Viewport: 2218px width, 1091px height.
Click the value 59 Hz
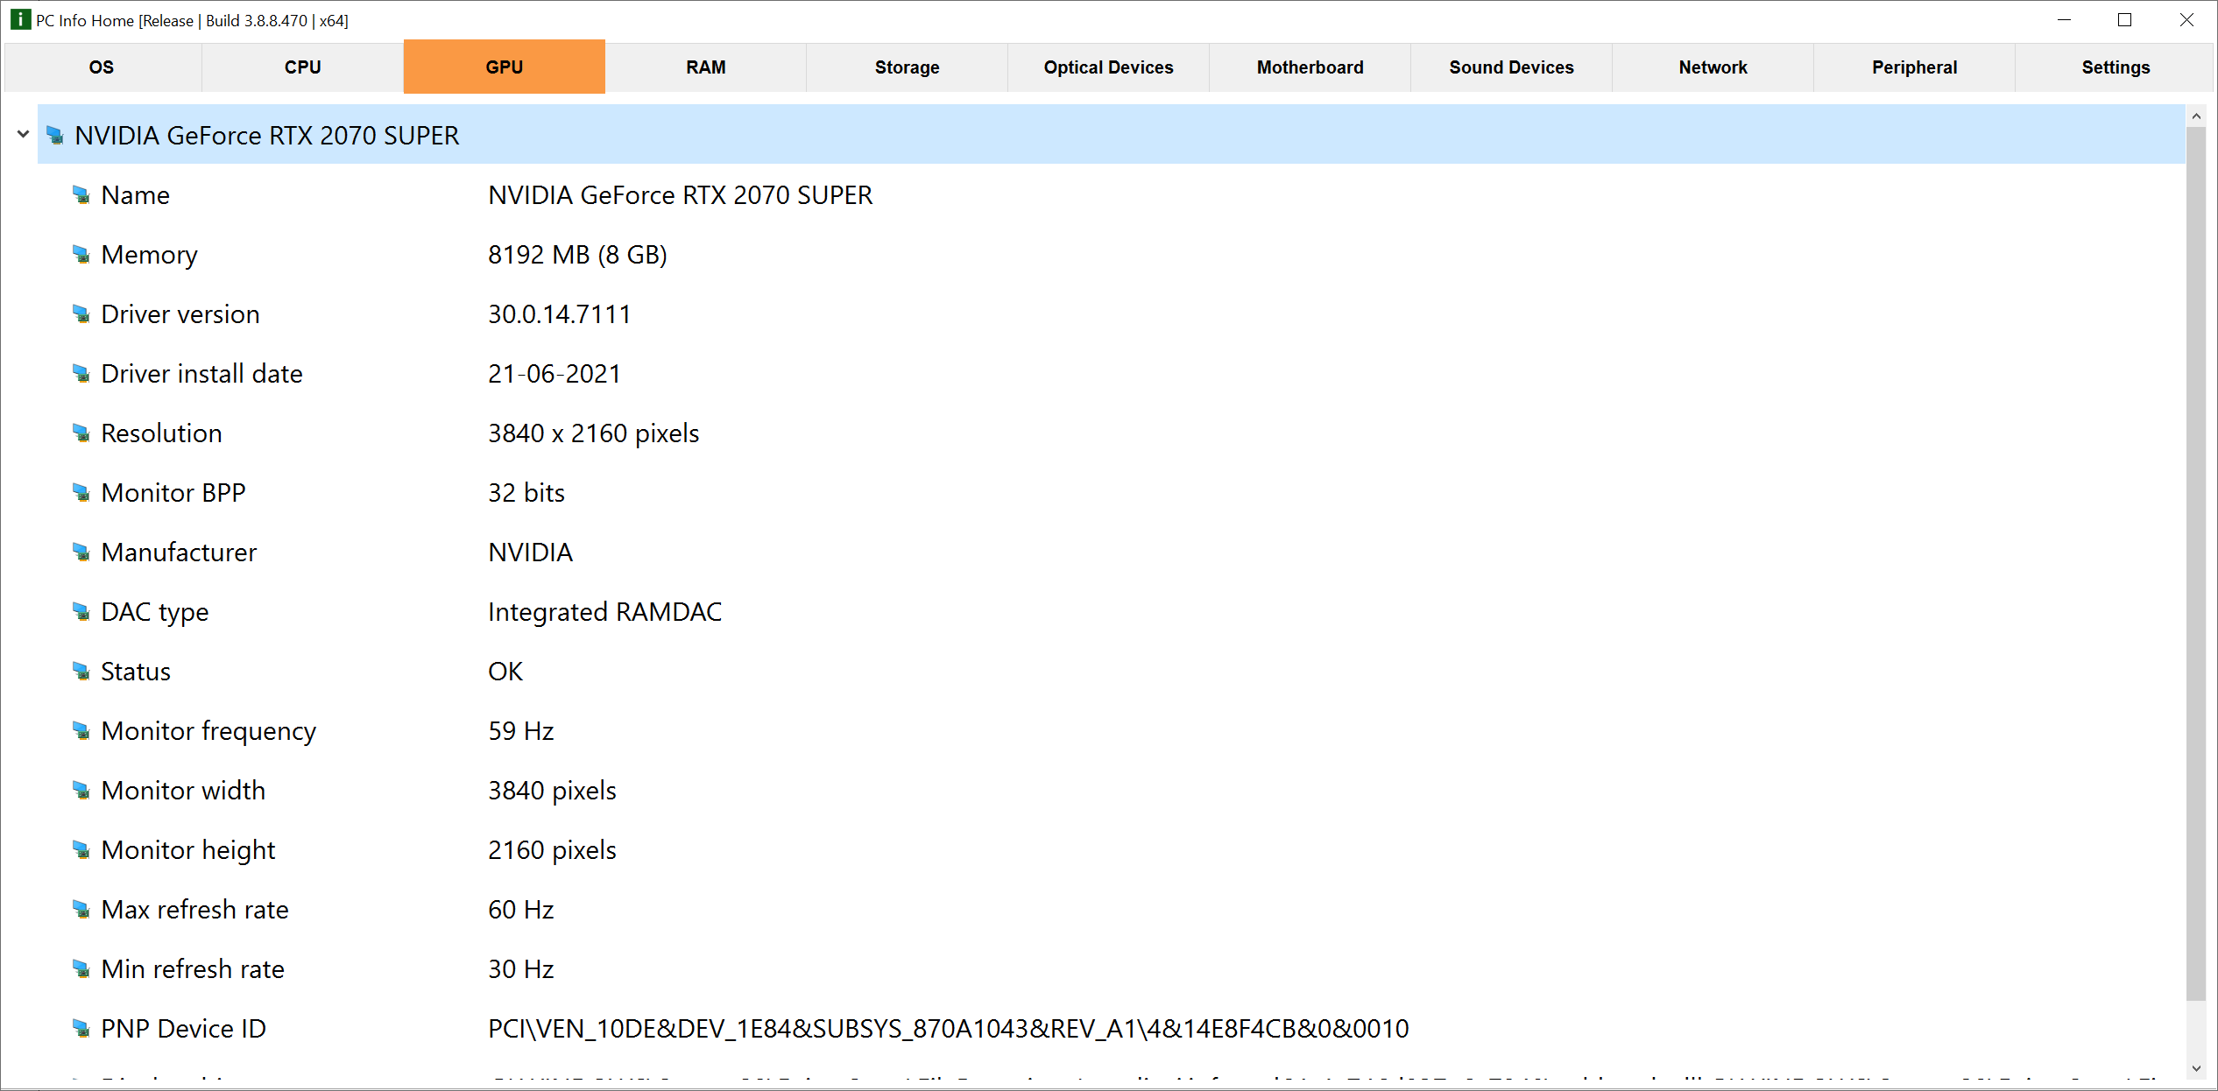click(x=521, y=731)
